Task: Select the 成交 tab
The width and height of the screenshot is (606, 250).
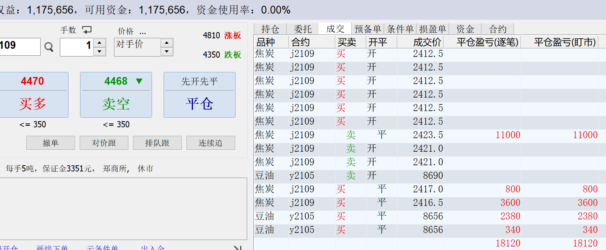Action: click(335, 29)
